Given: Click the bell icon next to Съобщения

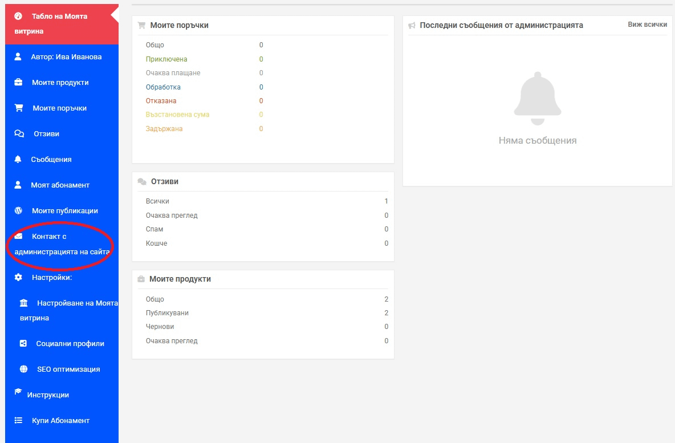Looking at the screenshot, I should (x=18, y=159).
